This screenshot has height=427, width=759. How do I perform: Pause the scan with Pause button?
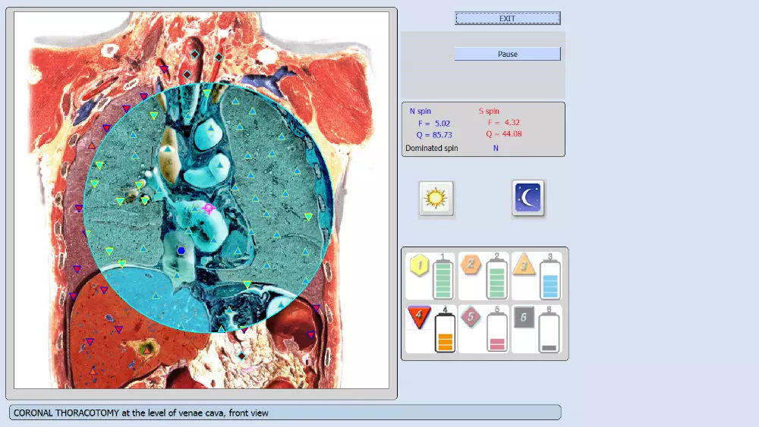507,54
